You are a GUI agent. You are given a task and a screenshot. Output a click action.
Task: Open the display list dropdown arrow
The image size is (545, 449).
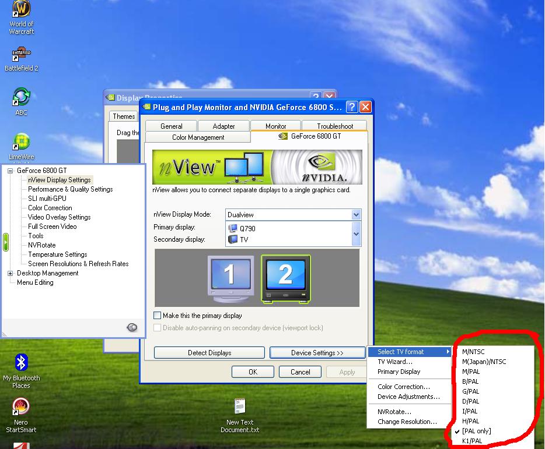click(x=357, y=234)
